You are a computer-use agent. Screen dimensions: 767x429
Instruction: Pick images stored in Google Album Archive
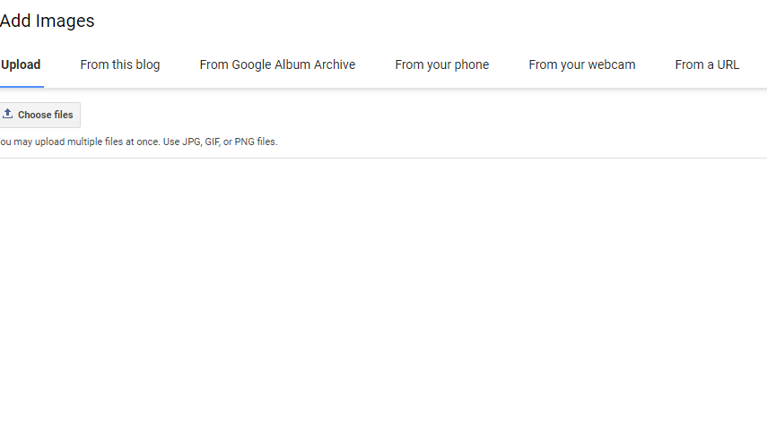277,65
